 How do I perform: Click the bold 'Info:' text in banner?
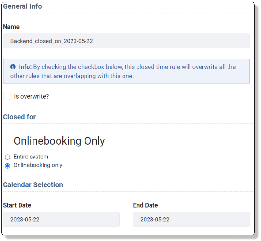(x=25, y=67)
